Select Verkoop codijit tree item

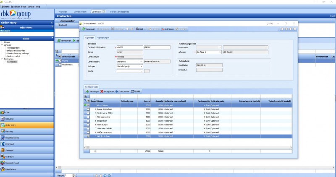click(x=14, y=56)
